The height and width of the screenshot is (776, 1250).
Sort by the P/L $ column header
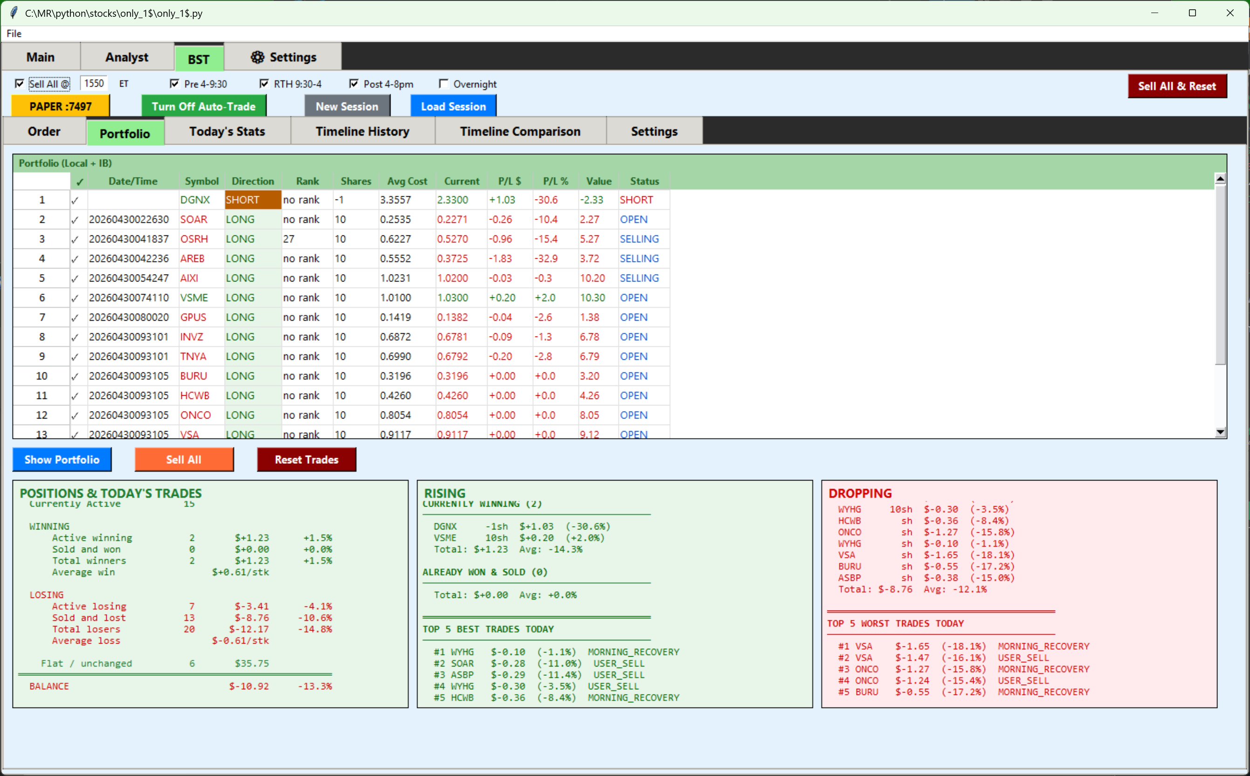point(509,181)
